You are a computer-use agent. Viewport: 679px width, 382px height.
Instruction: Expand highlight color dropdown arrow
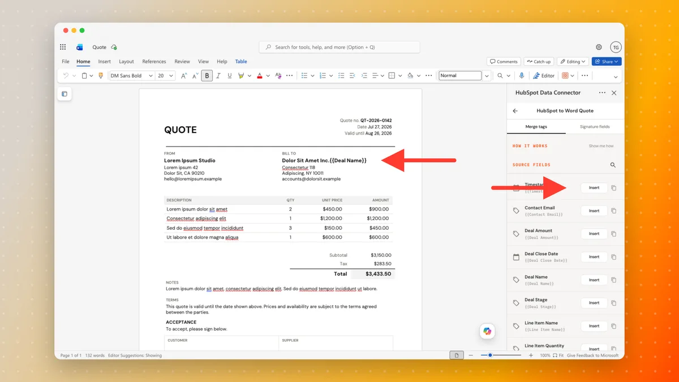248,76
